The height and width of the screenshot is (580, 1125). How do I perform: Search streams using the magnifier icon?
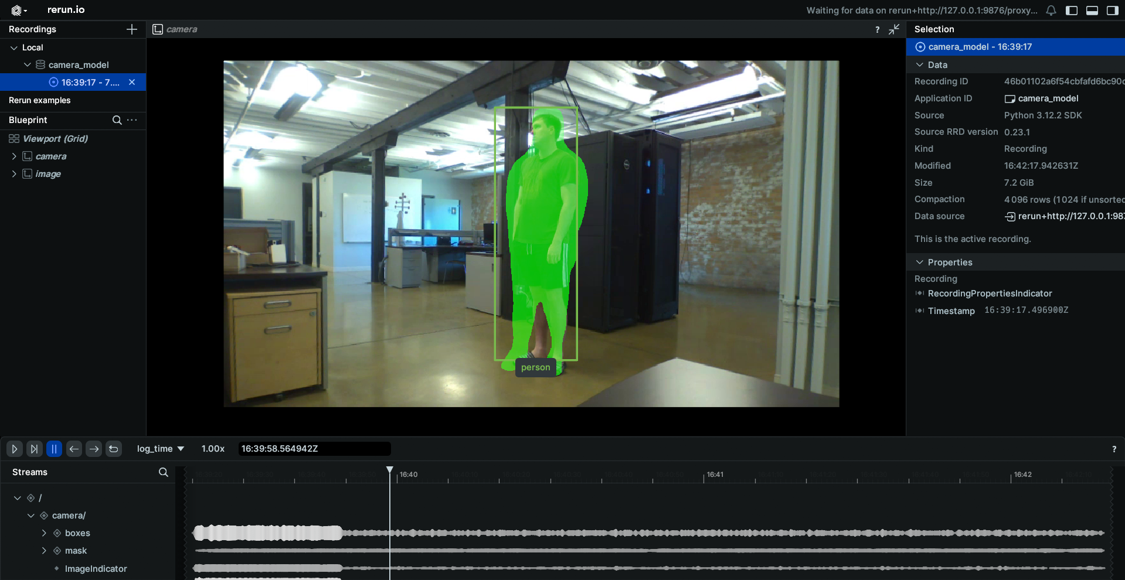click(164, 472)
